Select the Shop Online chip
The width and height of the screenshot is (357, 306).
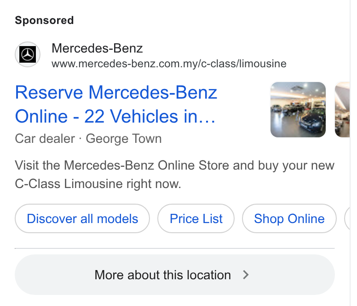pyautogui.click(x=289, y=218)
